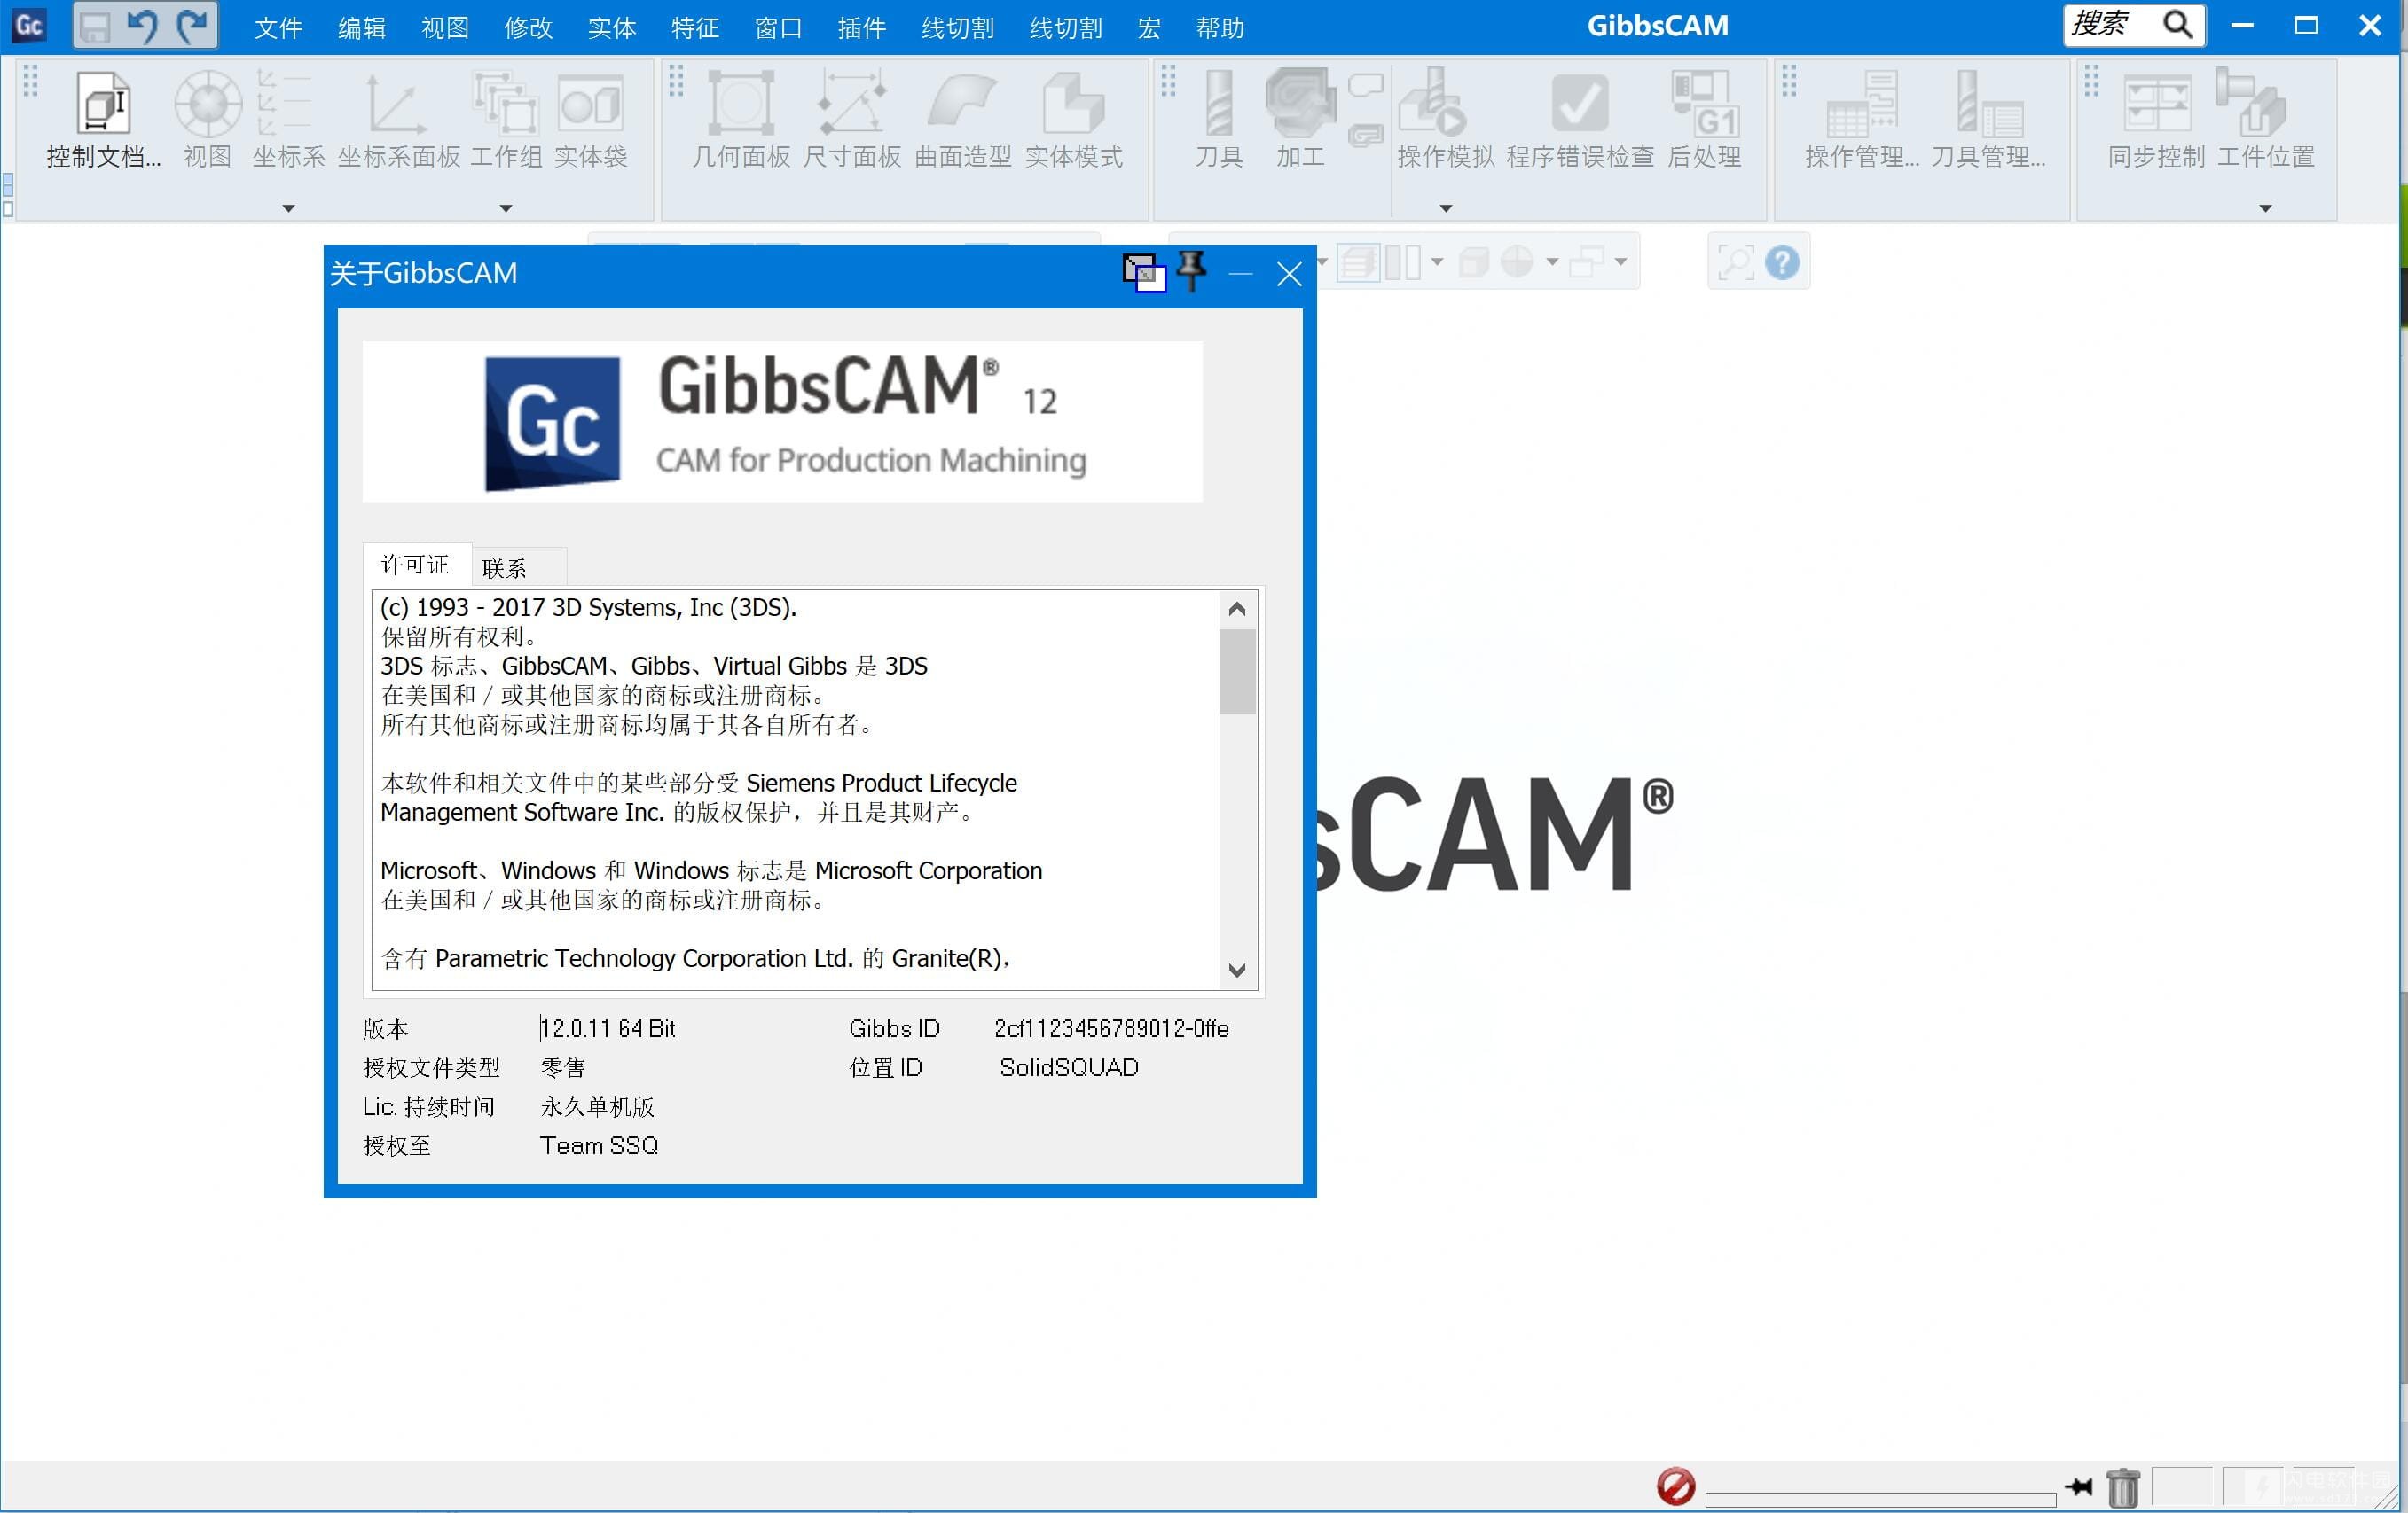2408x1513 pixels.
Task: Click the GibbsCAM 12 banner image
Action: (782, 421)
